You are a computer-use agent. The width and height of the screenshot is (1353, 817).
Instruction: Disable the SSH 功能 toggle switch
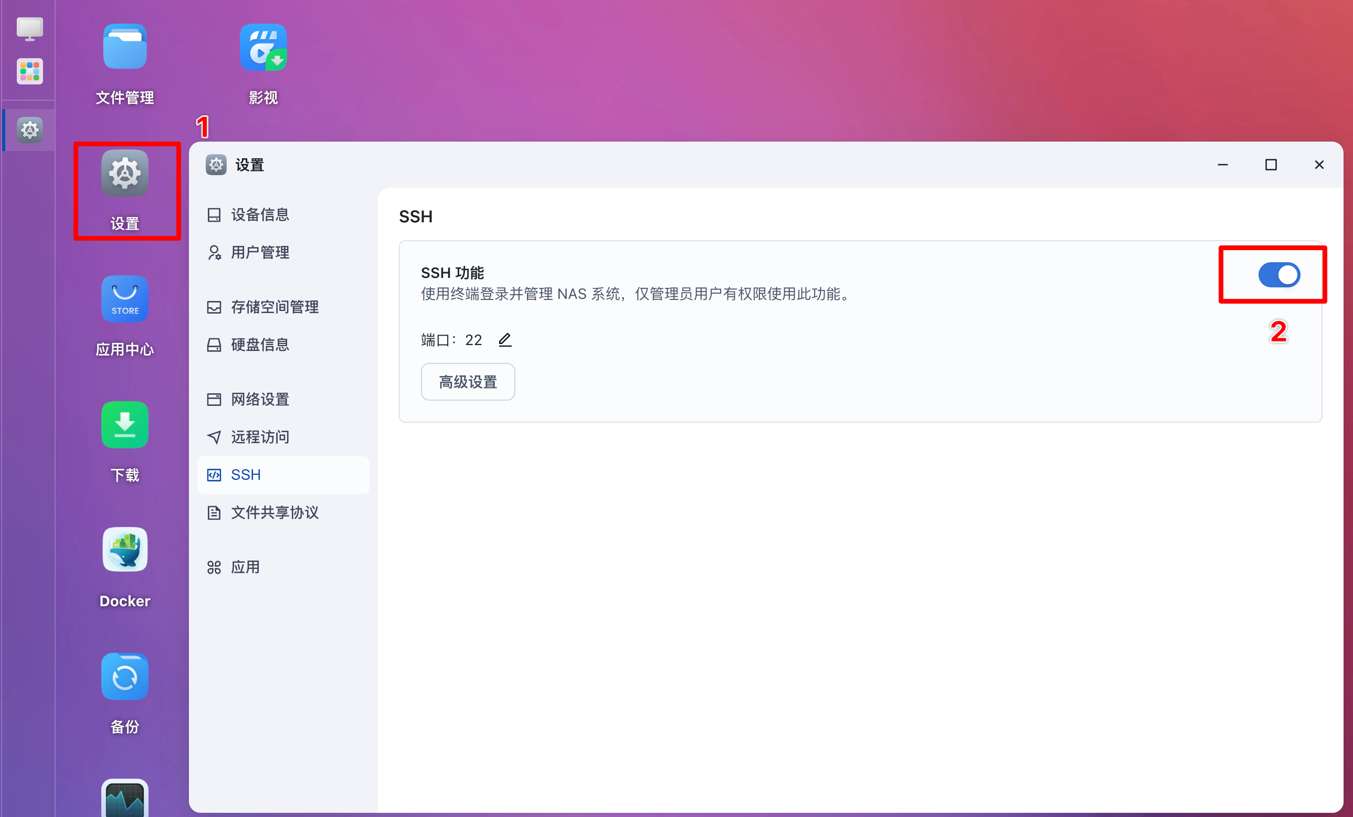1278,275
